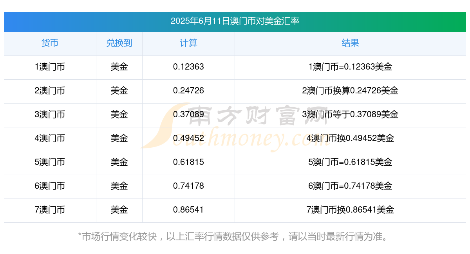Click the value 0.86541 in 计算 column
Viewport: 470px width, 254px height.
point(188,210)
